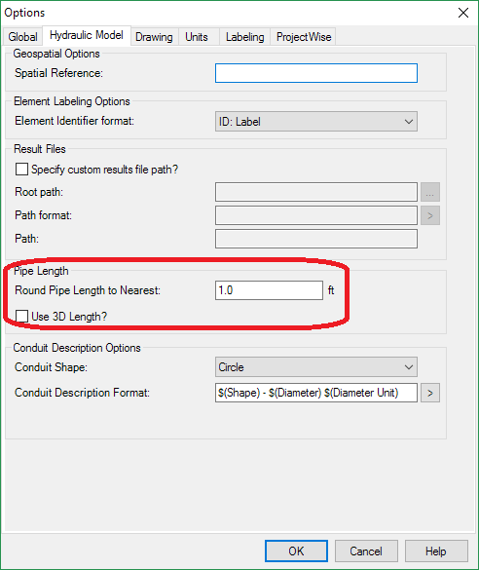Select the Units tab
Image resolution: width=479 pixels, height=570 pixels.
click(x=197, y=37)
